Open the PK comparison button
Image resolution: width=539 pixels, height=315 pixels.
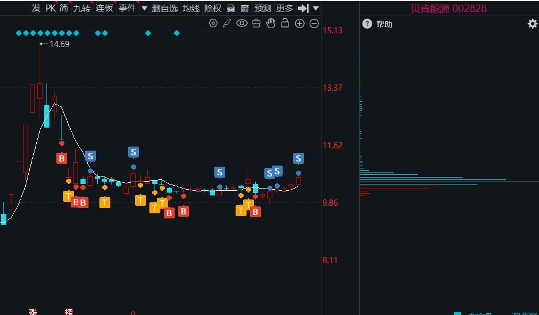pyautogui.click(x=51, y=8)
